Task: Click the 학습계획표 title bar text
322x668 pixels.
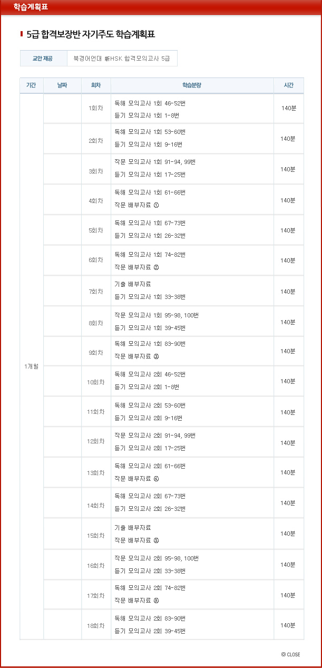Action: 31,7
